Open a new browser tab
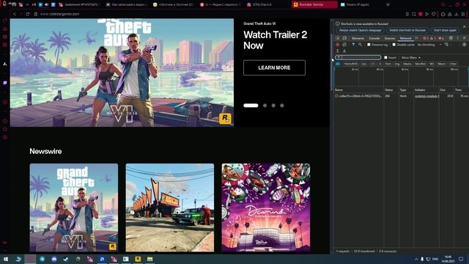 point(388,4)
